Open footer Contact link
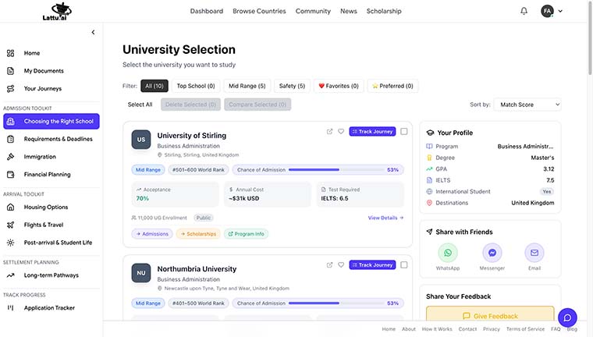This screenshot has width=593, height=337. (467, 329)
